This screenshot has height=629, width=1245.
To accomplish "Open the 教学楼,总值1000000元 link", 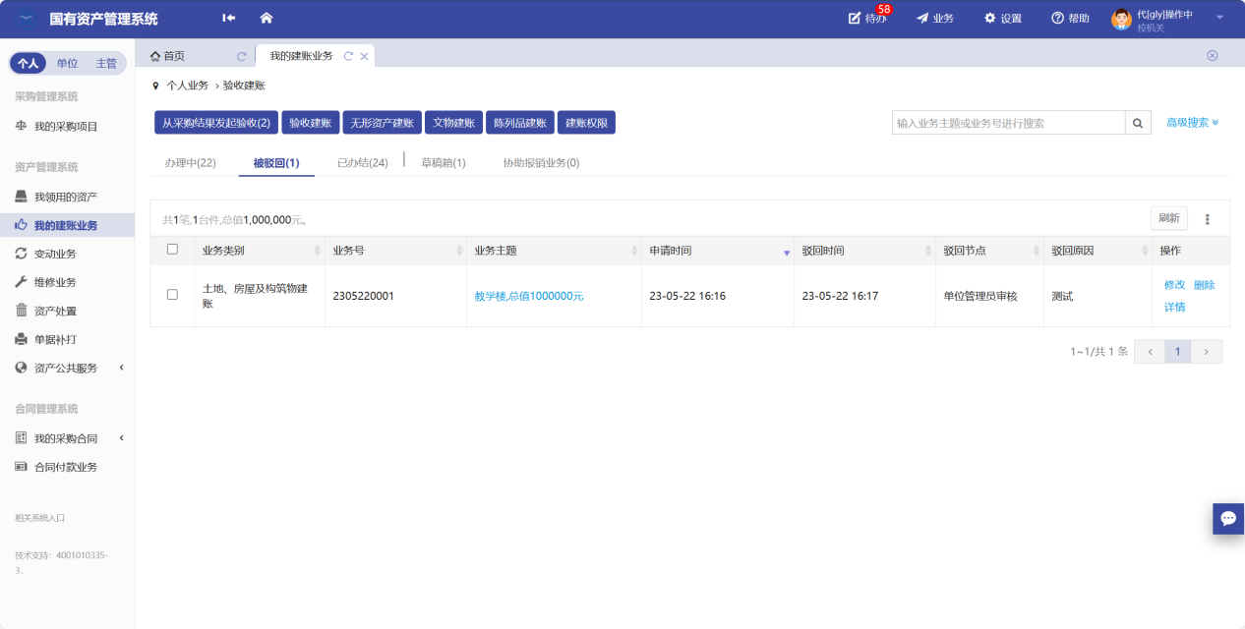I will pyautogui.click(x=528, y=296).
